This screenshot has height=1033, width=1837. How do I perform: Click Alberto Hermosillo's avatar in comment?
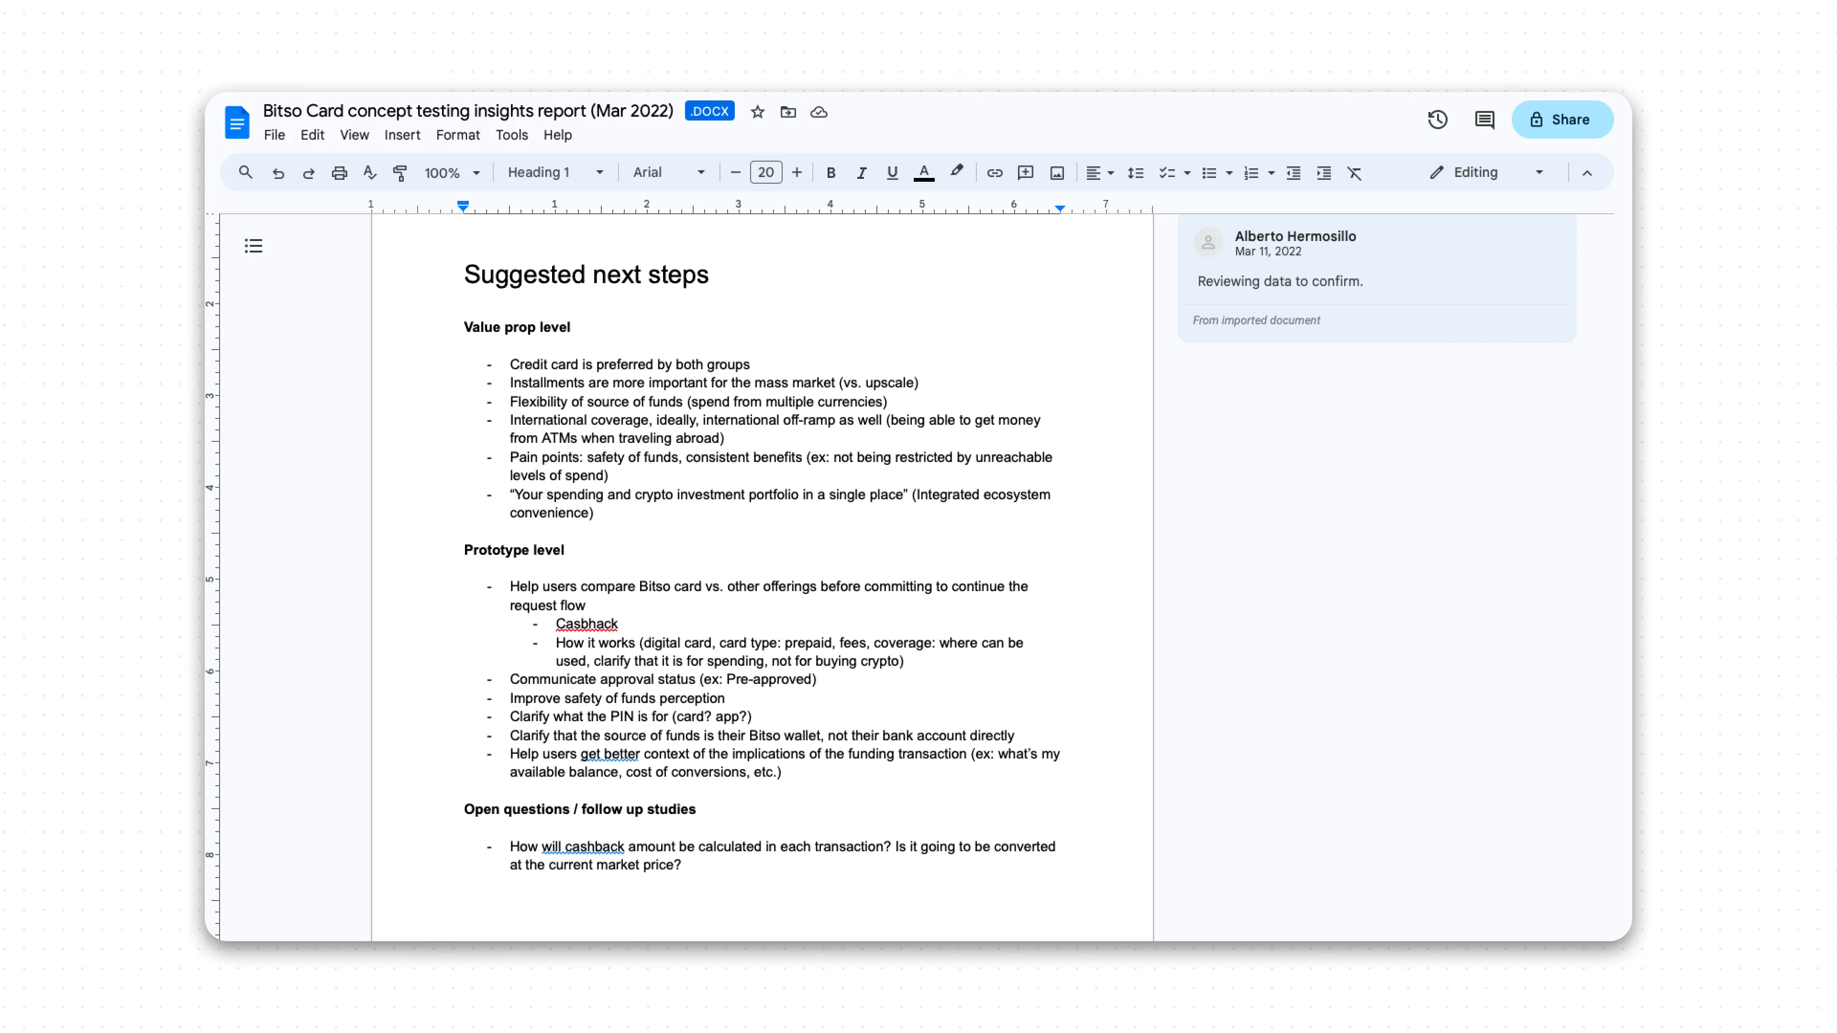pos(1208,242)
